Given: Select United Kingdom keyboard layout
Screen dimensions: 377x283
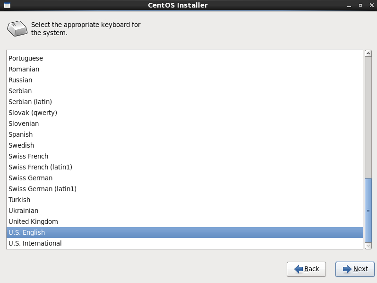Looking at the screenshot, I should (x=185, y=221).
